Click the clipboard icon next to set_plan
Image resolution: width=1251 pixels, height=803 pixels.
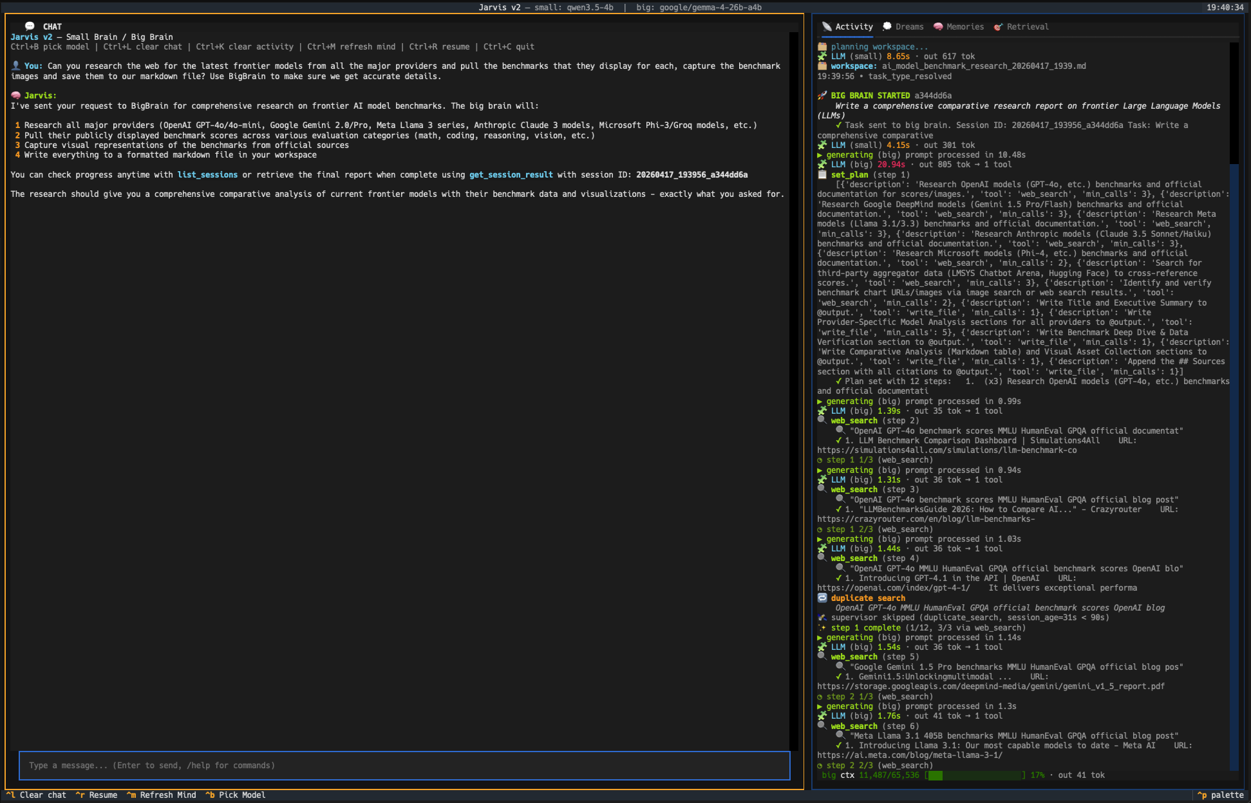pyautogui.click(x=822, y=174)
